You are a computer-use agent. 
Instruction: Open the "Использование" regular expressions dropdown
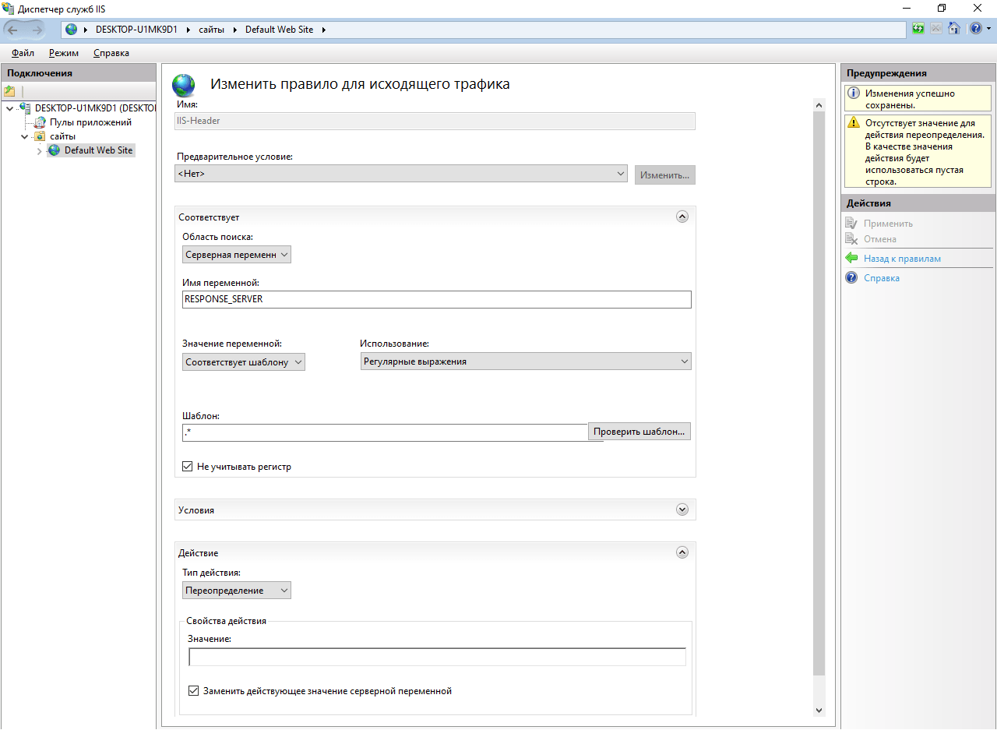[x=526, y=361]
